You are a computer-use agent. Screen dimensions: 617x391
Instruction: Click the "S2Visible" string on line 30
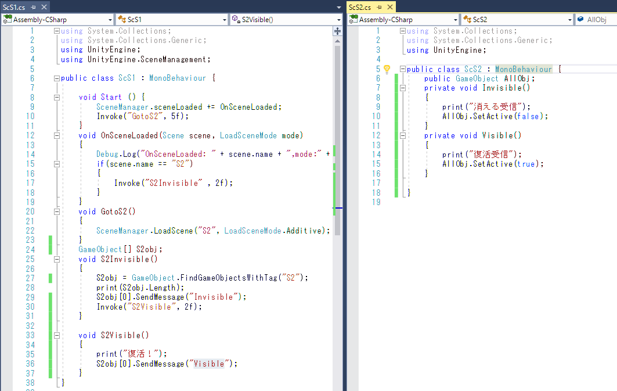[151, 307]
